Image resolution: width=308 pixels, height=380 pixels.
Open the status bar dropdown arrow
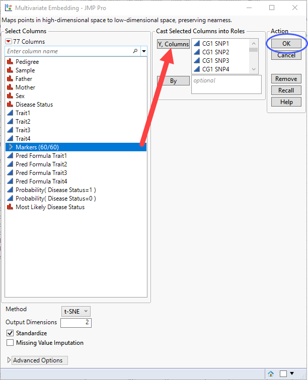[x=292, y=373]
